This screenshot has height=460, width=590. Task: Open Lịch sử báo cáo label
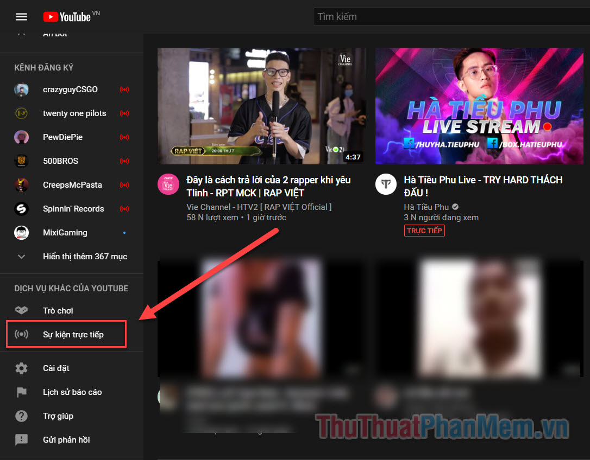pos(72,392)
